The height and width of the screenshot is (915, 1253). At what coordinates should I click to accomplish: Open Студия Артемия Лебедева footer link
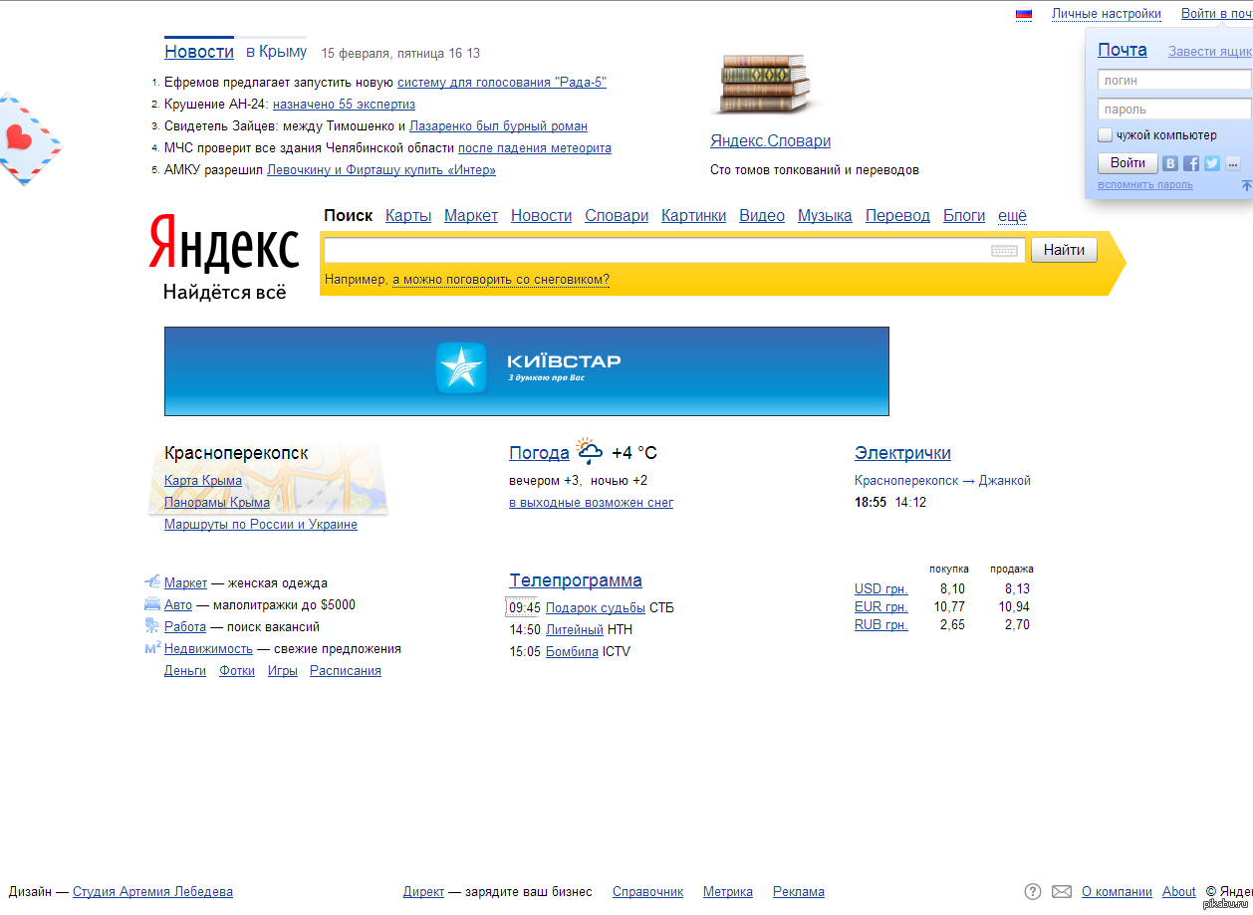click(152, 892)
